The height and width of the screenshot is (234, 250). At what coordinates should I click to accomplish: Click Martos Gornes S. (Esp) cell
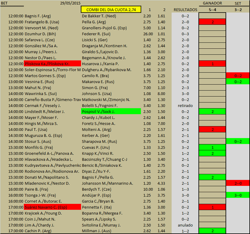point(45,76)
